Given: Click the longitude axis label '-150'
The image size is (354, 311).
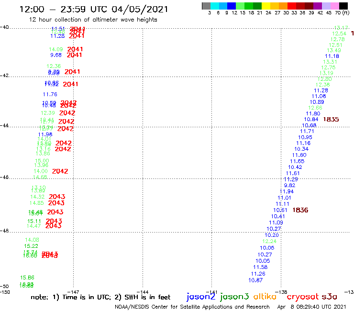Looking at the screenshot, I should (x=5, y=292).
